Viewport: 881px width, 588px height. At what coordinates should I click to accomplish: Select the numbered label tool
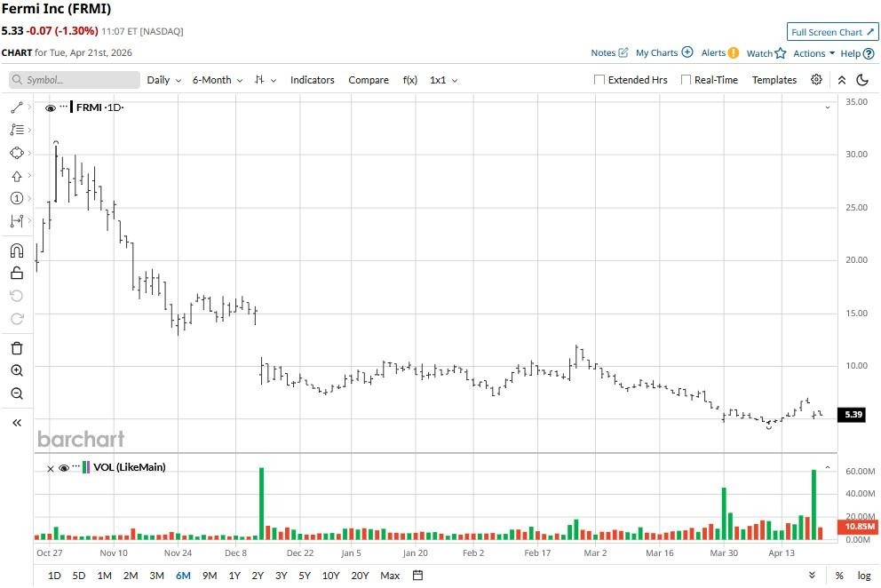[17, 198]
